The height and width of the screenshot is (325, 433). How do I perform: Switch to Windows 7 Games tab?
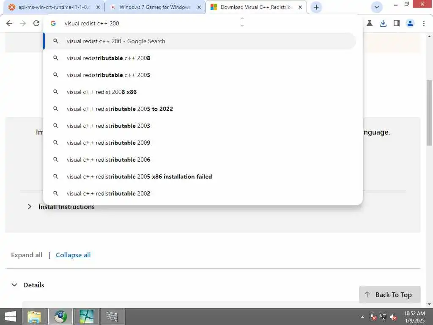pyautogui.click(x=155, y=7)
